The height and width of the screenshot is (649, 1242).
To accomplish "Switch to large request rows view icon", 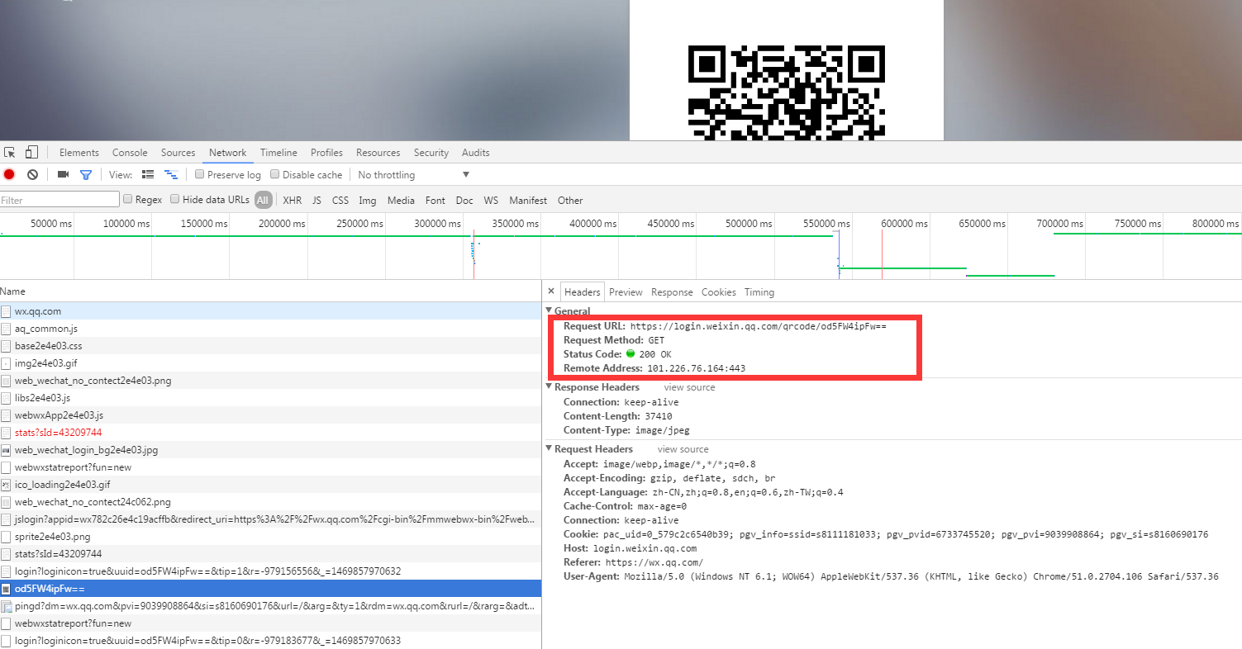I will (x=148, y=175).
